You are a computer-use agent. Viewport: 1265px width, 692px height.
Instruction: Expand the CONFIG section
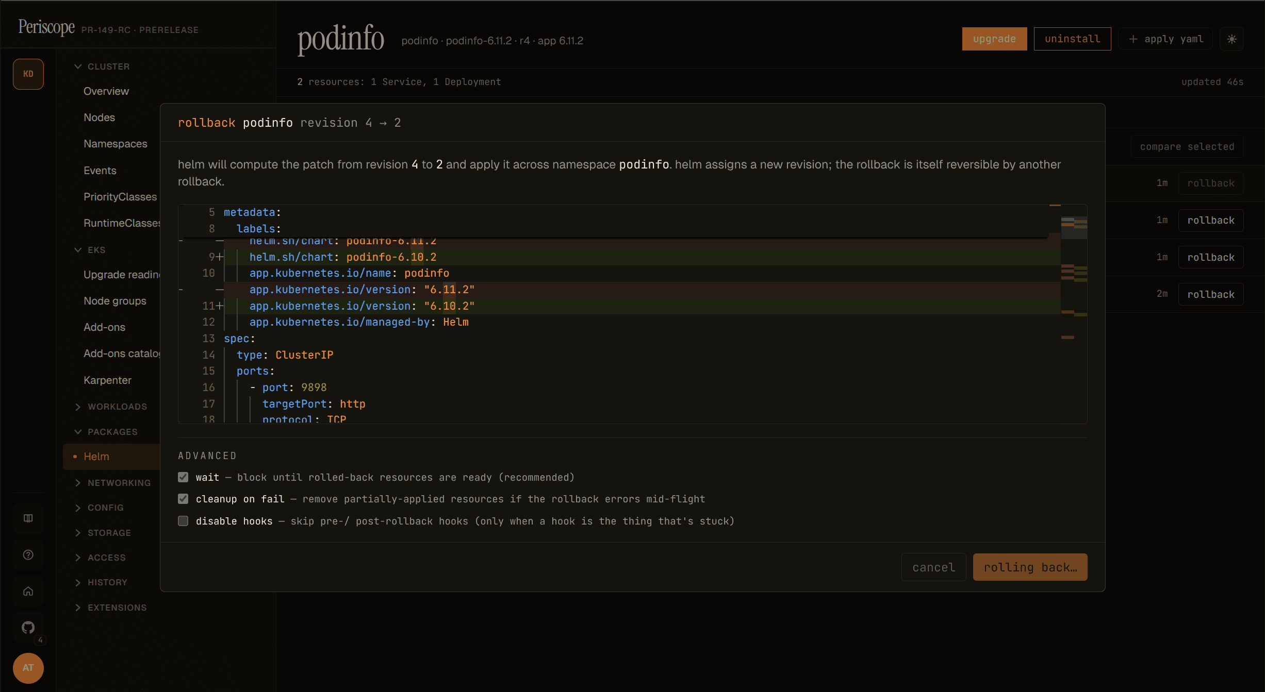point(100,508)
